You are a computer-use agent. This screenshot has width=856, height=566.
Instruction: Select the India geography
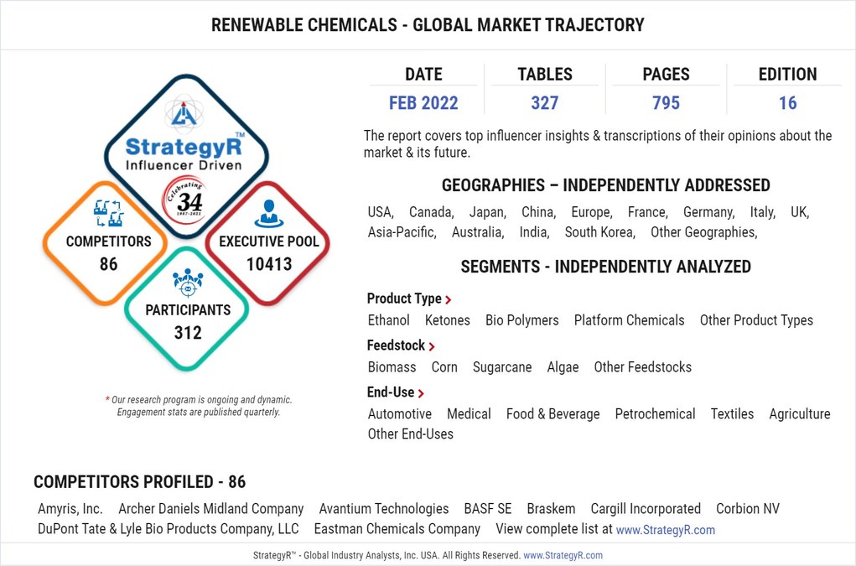click(534, 232)
